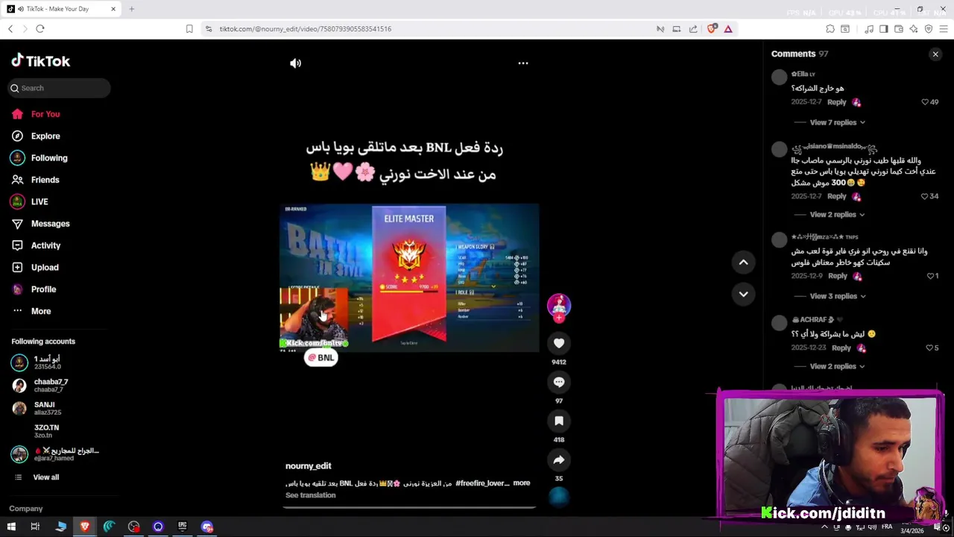
Task: Open the Brave Wallet icon
Action: pos(899,29)
